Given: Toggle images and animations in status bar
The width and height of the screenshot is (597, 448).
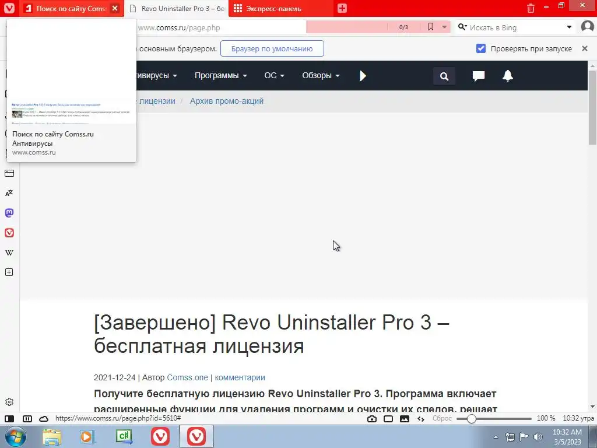Looking at the screenshot, I should (x=405, y=419).
